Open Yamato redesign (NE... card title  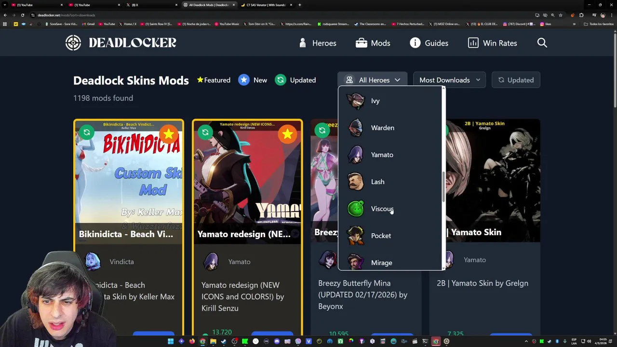244,234
